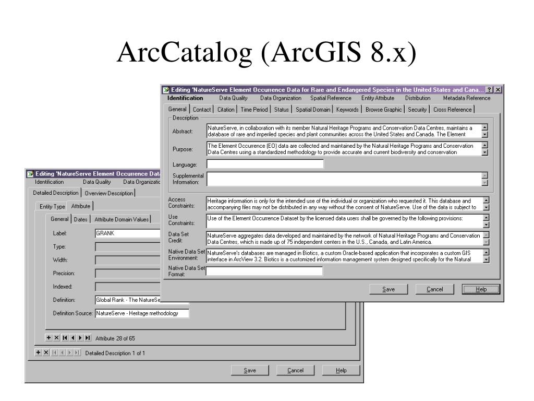Screen dimensions: 534x401
Task: Open the Metadata Reference section
Action: click(467, 98)
